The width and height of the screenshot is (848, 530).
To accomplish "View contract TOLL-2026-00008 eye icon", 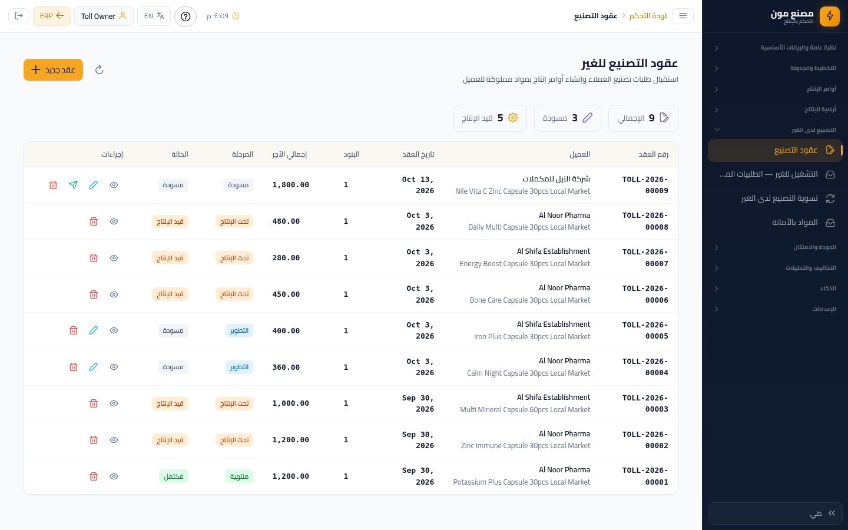I will (x=114, y=221).
